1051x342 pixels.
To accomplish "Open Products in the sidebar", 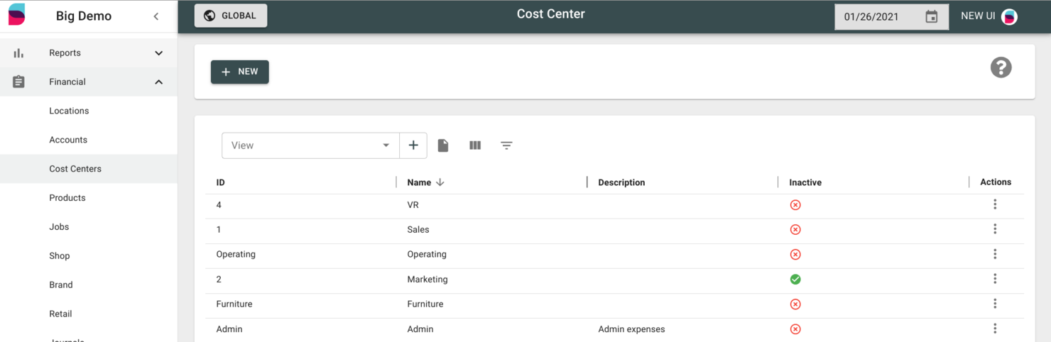I will coord(67,198).
